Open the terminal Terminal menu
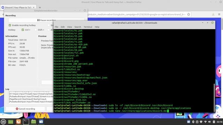Screen dimensions: 223x125 coord(88,27)
